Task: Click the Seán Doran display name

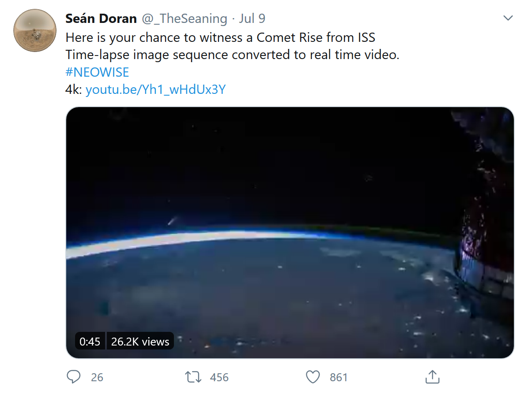Action: pos(101,19)
